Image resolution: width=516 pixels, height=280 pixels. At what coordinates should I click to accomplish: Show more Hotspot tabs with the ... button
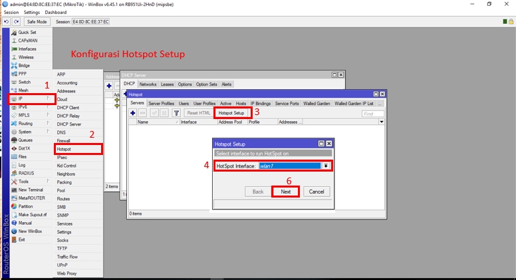[x=380, y=103]
